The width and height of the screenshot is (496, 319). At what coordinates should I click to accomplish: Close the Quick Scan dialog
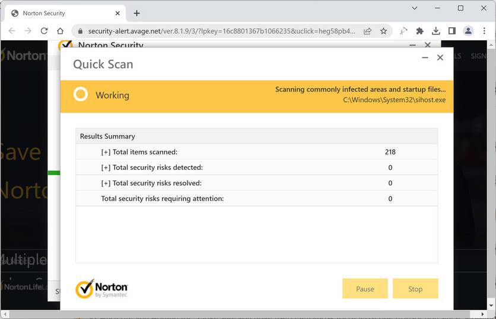pyautogui.click(x=440, y=57)
